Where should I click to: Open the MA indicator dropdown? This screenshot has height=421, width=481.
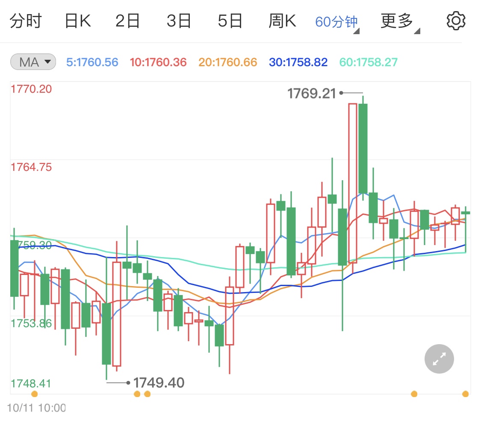pos(33,62)
